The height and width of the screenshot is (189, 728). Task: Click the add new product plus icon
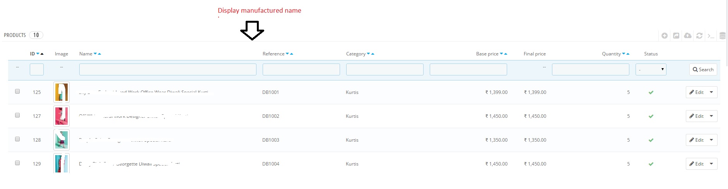[x=664, y=35]
